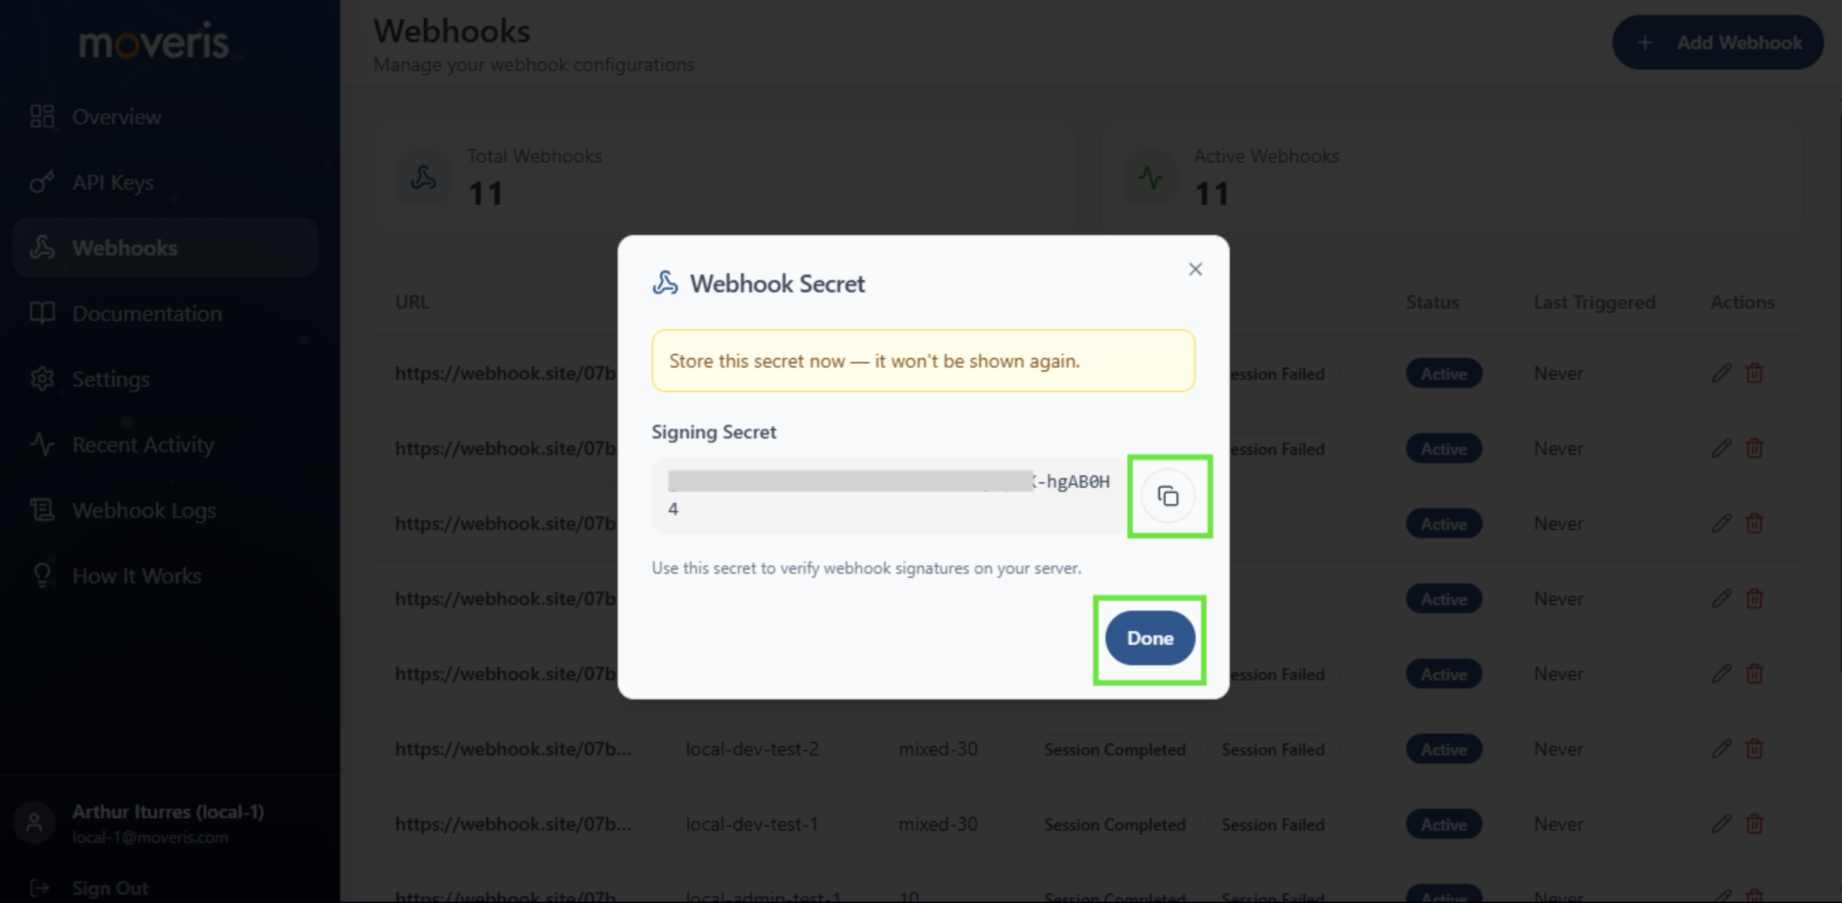1842x903 pixels.
Task: Open API Keys via the key icon
Action: tap(42, 182)
